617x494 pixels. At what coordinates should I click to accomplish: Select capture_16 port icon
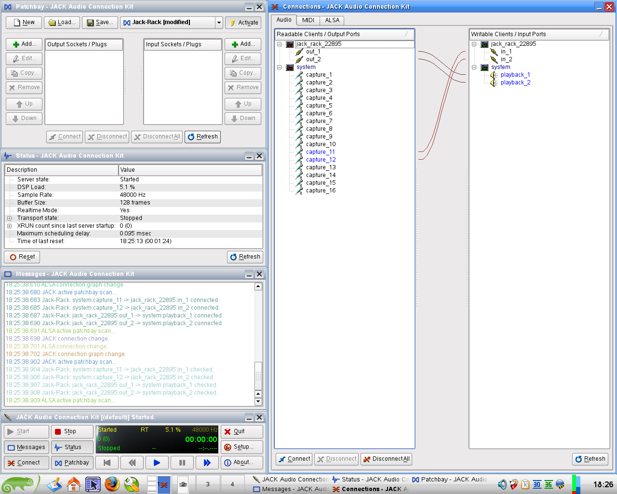click(x=299, y=191)
